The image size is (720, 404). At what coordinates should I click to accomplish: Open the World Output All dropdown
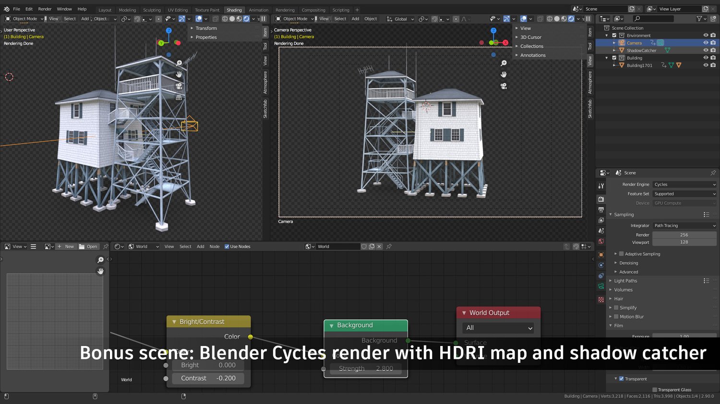pos(498,328)
